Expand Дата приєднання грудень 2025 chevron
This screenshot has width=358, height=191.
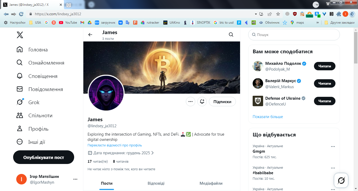coord(152,153)
